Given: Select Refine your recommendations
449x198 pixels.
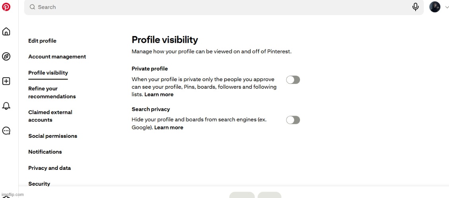Looking at the screenshot, I should pos(52,92).
